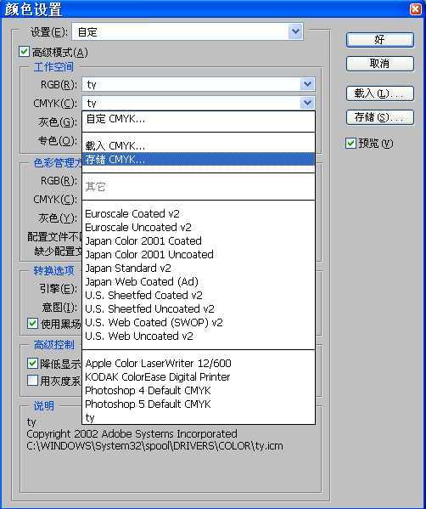The width and height of the screenshot is (426, 509).
Task: Toggle the 预览 checkbox
Action: 350,143
